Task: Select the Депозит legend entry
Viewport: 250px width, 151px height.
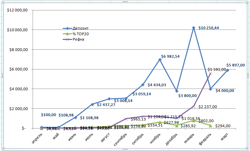Action: tap(76, 28)
